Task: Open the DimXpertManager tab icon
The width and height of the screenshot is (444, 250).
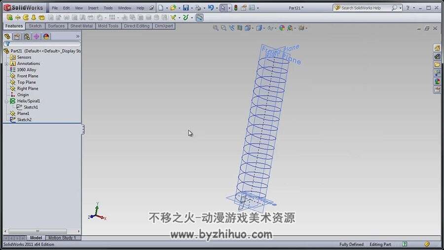Action: click(x=36, y=37)
